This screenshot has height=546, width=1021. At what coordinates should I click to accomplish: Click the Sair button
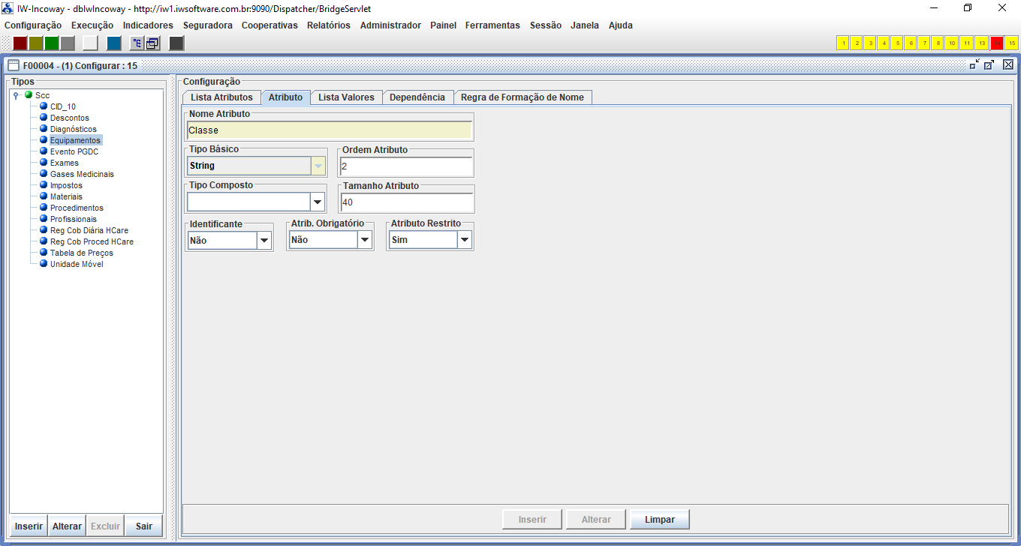pyautogui.click(x=144, y=526)
